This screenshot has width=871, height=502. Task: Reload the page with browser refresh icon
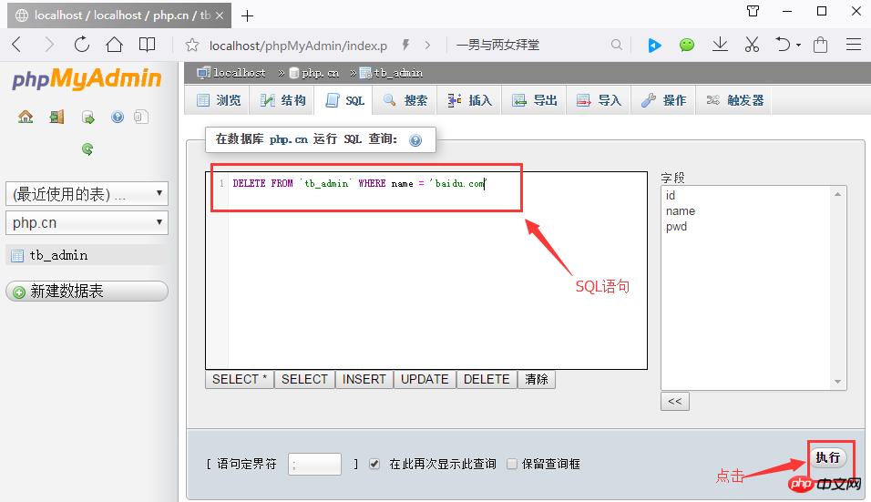point(82,45)
